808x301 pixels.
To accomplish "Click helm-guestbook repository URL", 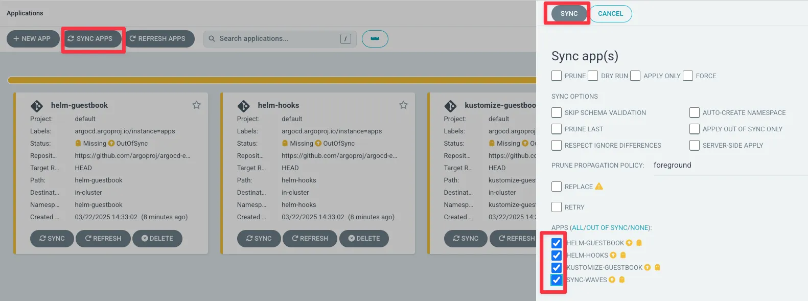I will pyautogui.click(x=132, y=156).
